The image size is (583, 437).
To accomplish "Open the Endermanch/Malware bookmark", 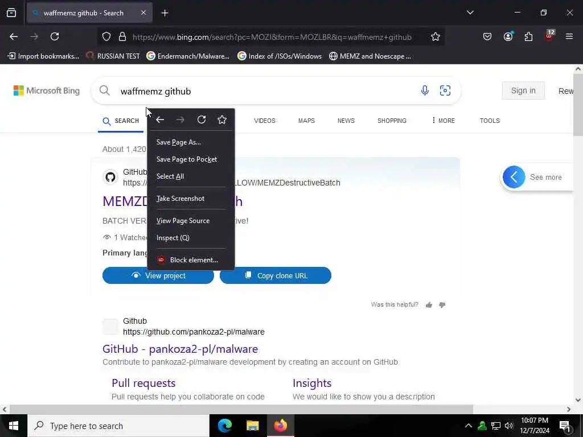I will click(188, 56).
